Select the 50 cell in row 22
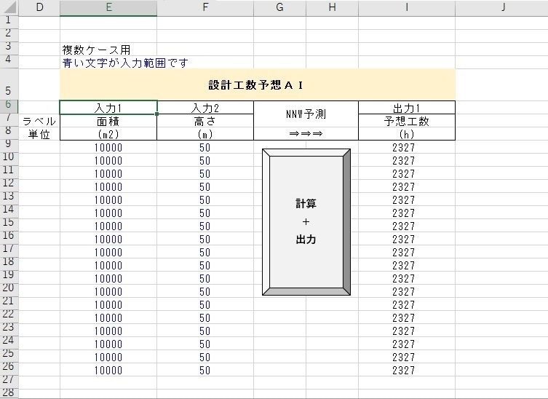The image size is (548, 399). click(x=205, y=318)
